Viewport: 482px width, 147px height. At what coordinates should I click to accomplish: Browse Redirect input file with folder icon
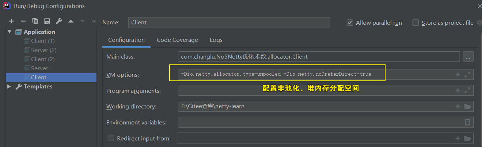[x=467, y=138]
